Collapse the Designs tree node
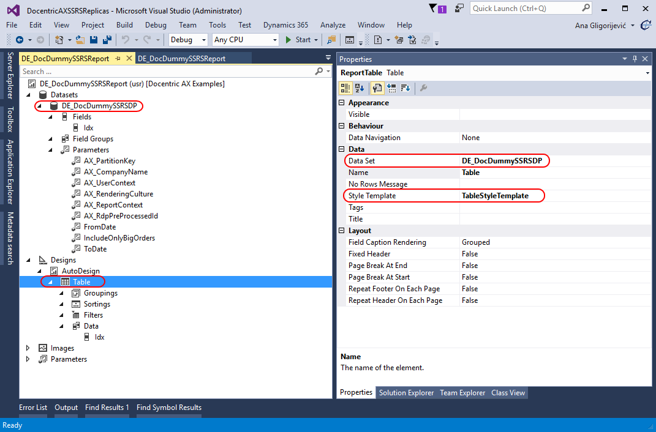Viewport: 656px width, 432px height. pos(28,260)
